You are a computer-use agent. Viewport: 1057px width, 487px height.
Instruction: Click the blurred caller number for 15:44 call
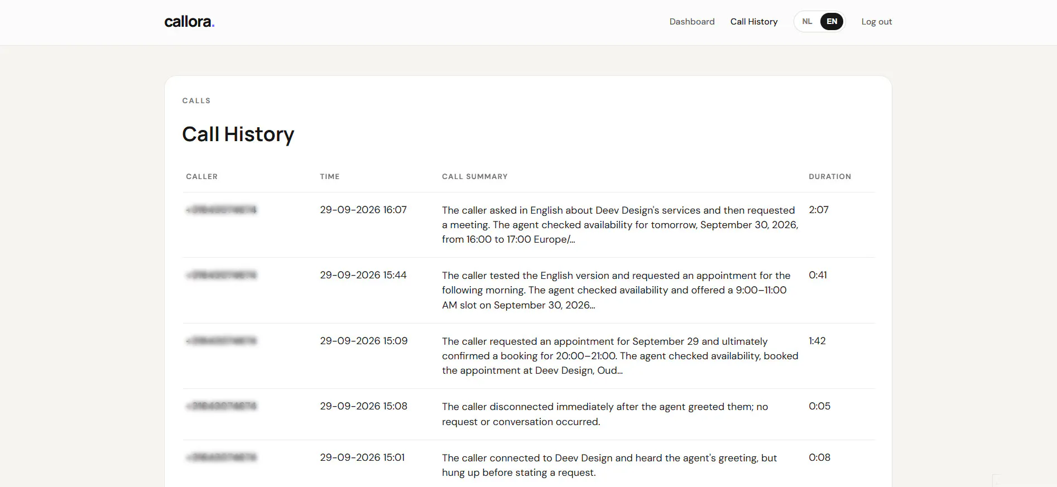pyautogui.click(x=222, y=275)
